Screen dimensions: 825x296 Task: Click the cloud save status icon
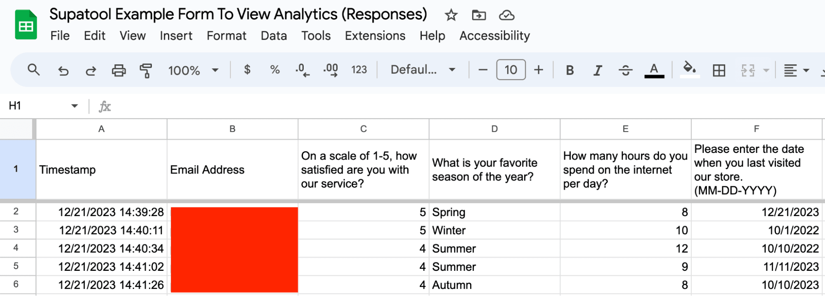507,15
